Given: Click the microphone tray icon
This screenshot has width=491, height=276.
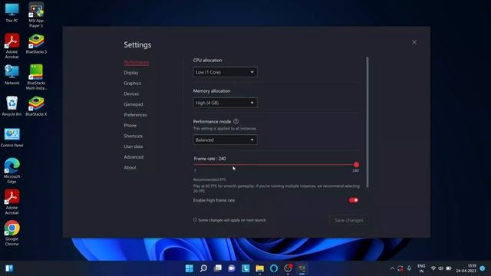Looking at the screenshot, I should coord(409,268).
